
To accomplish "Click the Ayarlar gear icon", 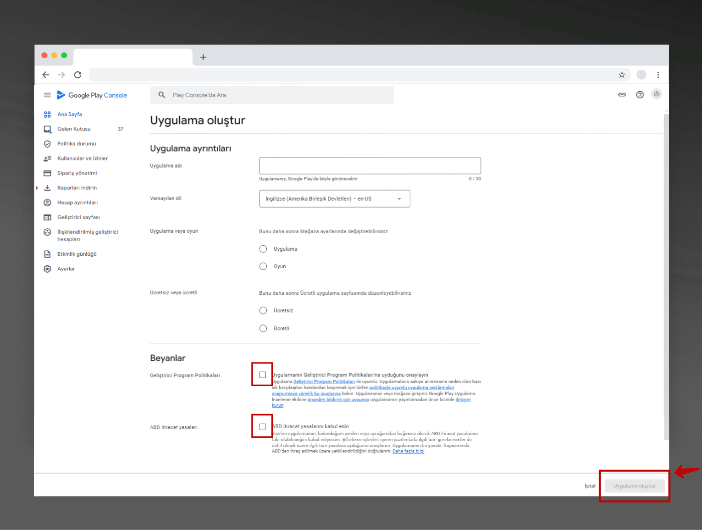I will point(47,269).
